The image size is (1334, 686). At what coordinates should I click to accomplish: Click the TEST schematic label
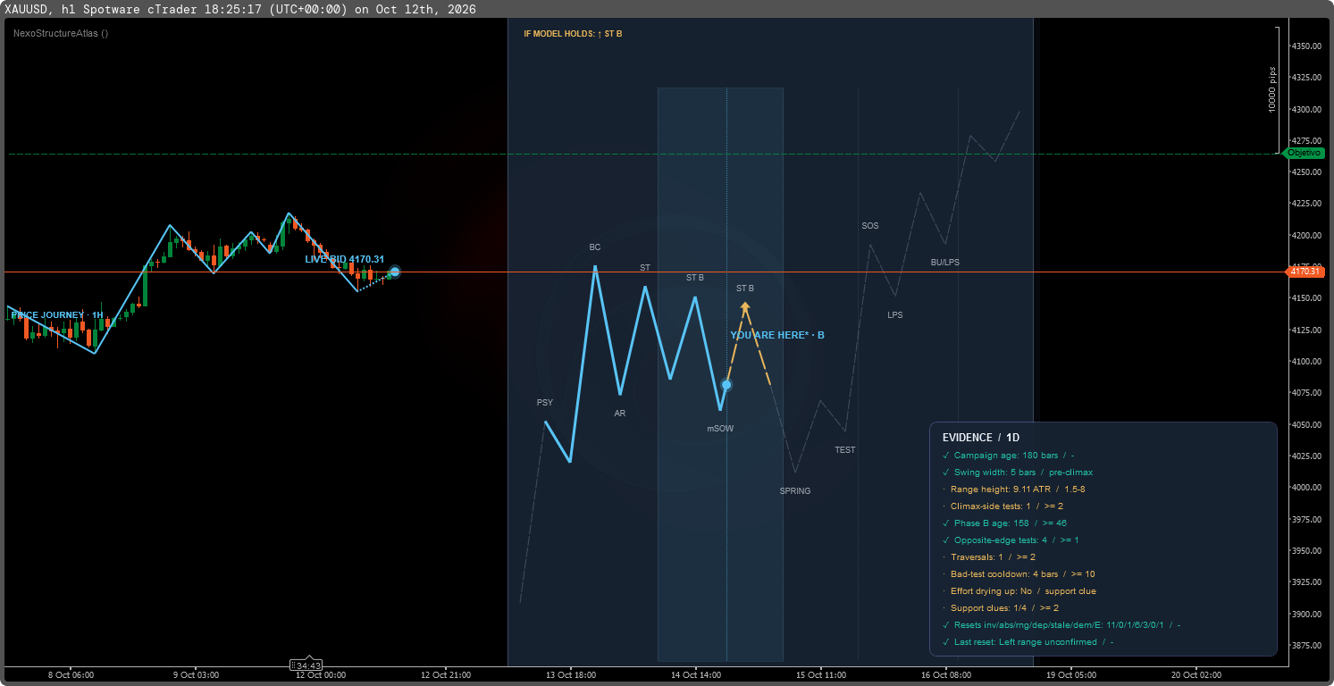point(845,450)
